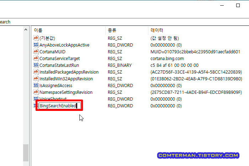Click the IsAssignedAccess DWORD icon
The width and height of the screenshot is (249, 166).
(36, 85)
